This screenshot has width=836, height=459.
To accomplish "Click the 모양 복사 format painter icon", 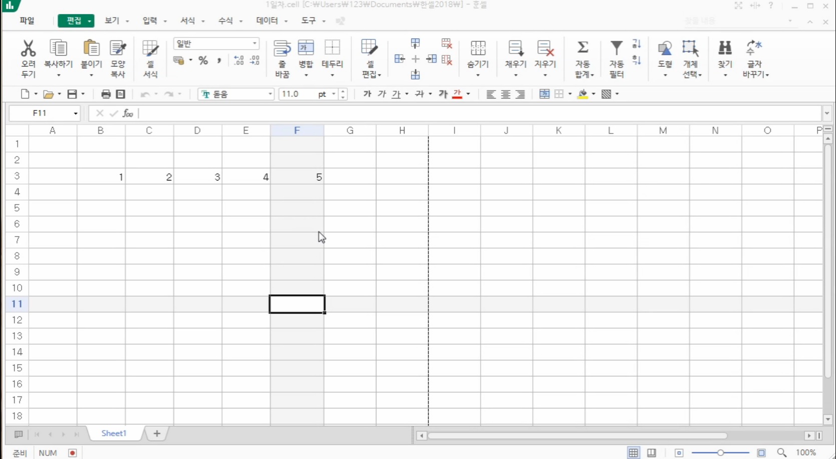I will click(x=118, y=49).
